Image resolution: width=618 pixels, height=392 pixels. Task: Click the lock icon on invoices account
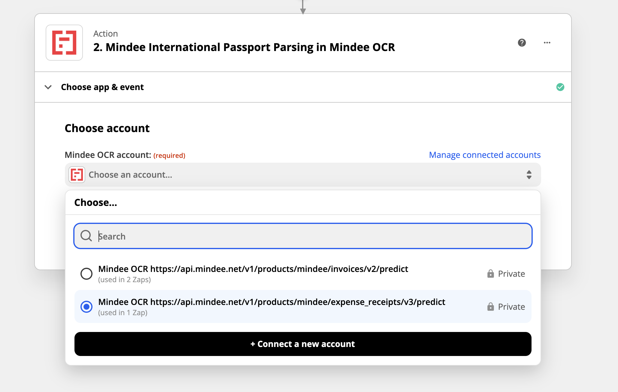490,274
